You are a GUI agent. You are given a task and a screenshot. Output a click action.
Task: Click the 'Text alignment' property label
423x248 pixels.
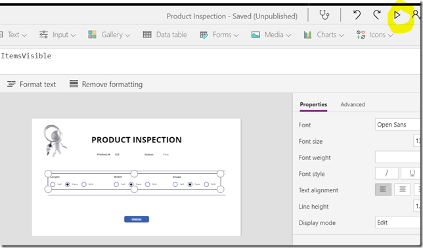[x=319, y=190]
